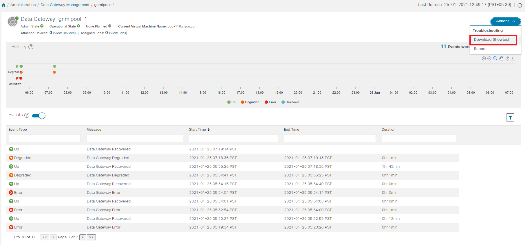Image resolution: width=525 pixels, height=245 pixels.
Task: Click the Event Type filter input field
Action: [45, 138]
